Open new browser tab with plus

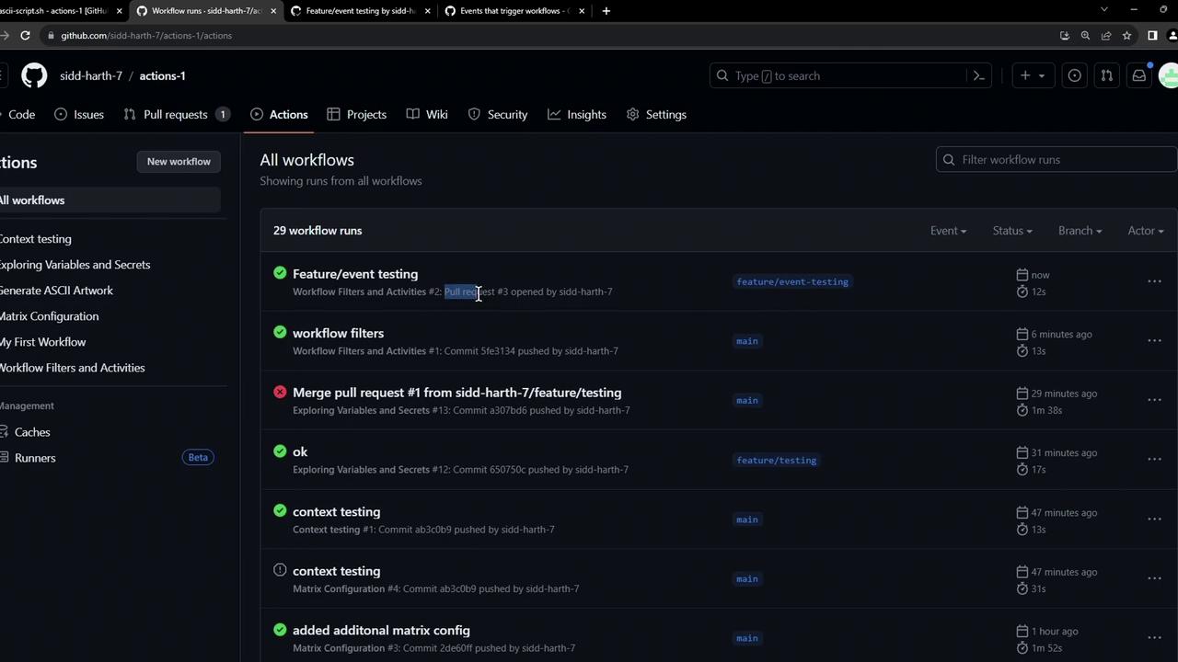(x=606, y=11)
